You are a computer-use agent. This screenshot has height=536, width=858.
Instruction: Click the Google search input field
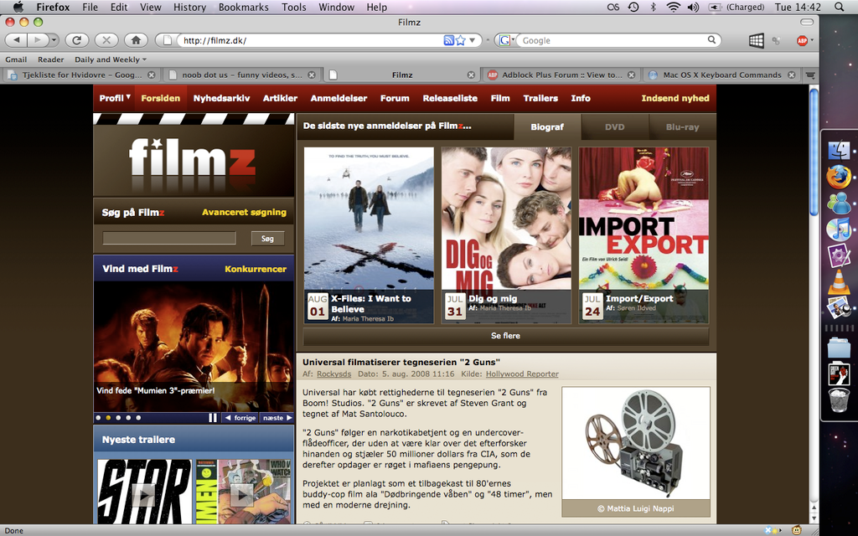coord(612,40)
